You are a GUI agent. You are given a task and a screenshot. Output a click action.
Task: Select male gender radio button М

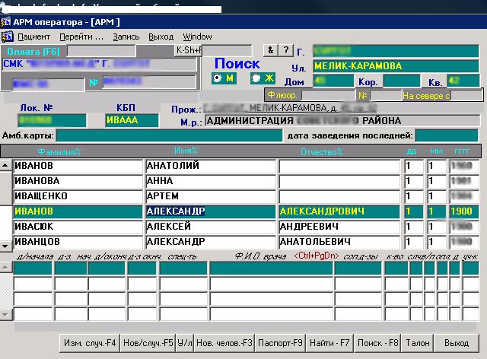[x=218, y=78]
